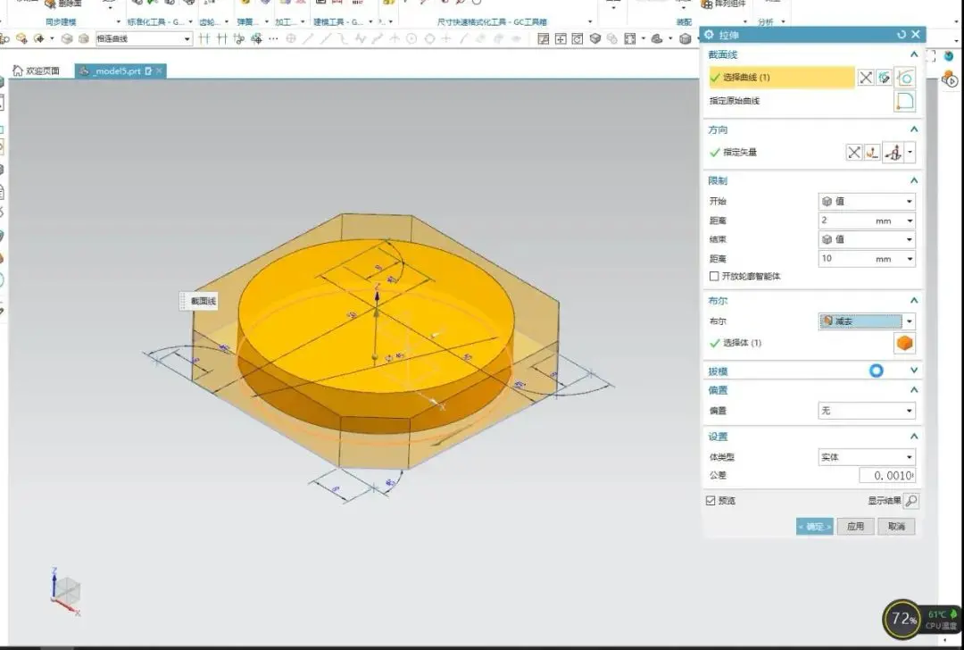Click the 选择体 (1) selection row

pos(799,343)
